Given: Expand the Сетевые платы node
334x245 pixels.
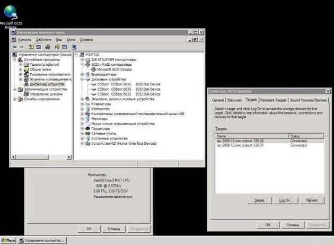Looking at the screenshot, I should [x=82, y=134].
